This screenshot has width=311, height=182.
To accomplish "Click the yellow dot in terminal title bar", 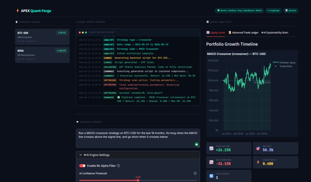I will pyautogui.click(x=83, y=32).
